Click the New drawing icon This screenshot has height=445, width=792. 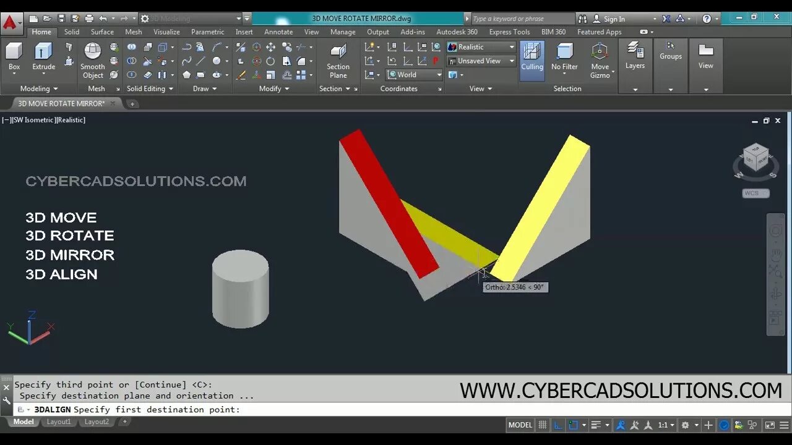[33, 19]
